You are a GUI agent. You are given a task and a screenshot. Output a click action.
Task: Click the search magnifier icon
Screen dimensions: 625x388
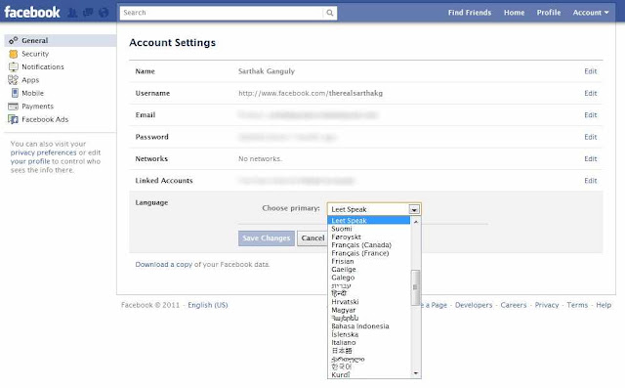(x=330, y=13)
